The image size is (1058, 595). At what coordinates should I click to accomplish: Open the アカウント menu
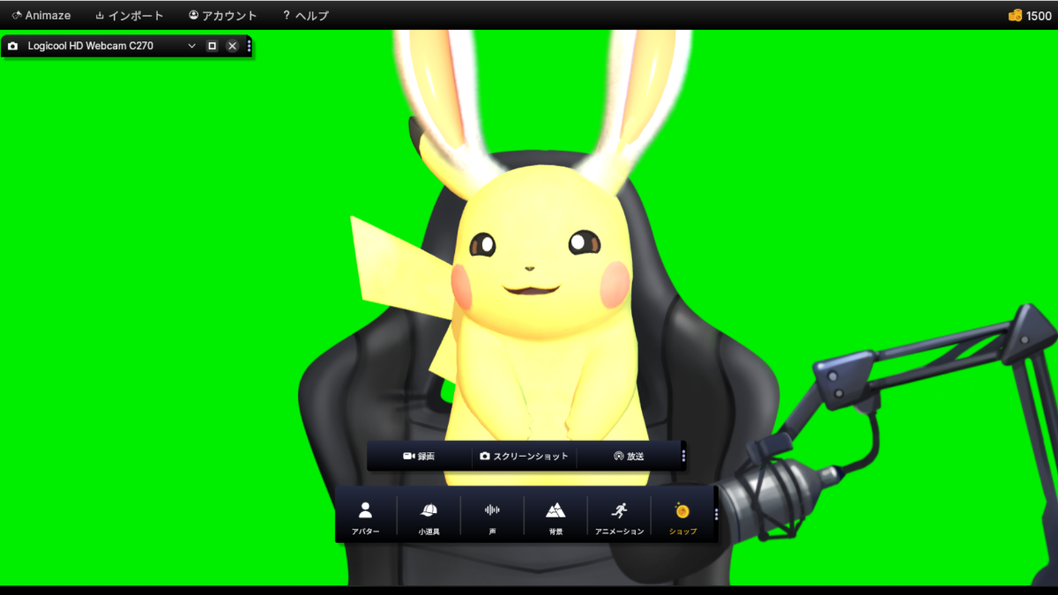223,16
